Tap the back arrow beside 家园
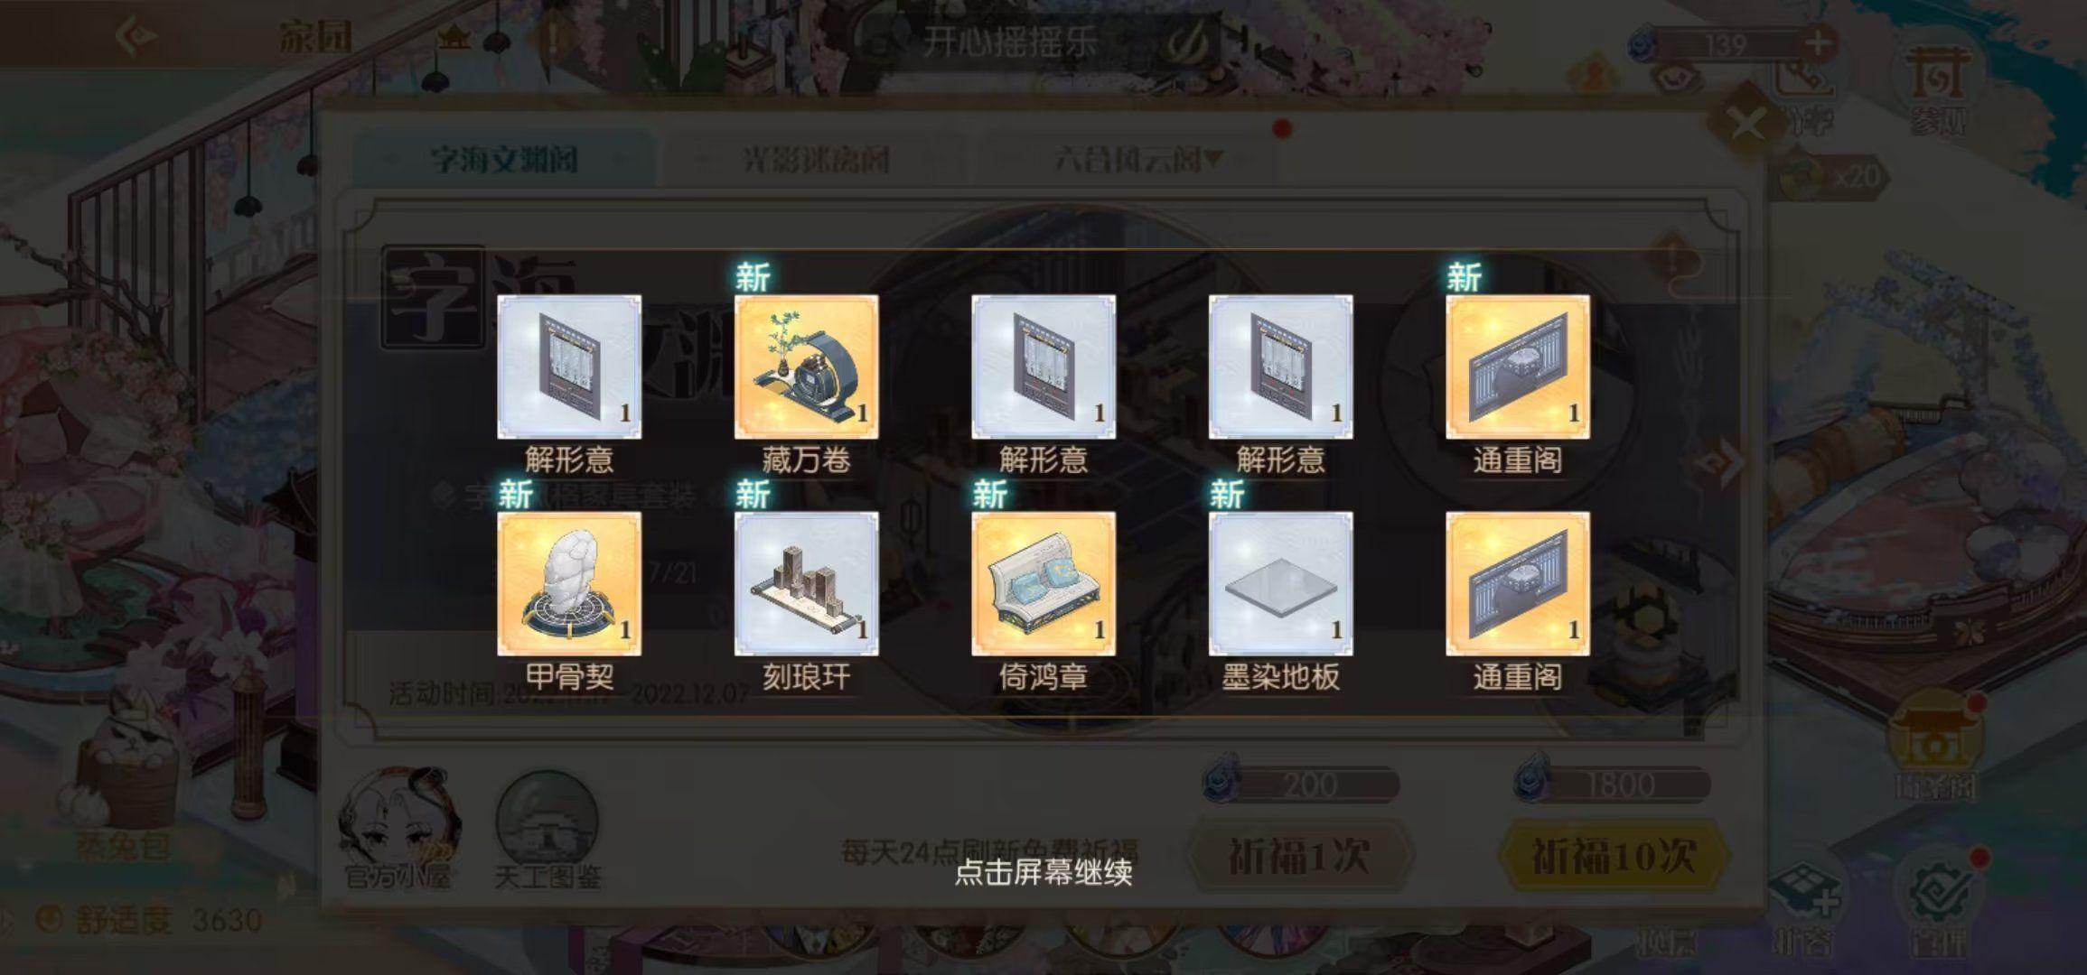This screenshot has width=2087, height=975. coord(137,37)
